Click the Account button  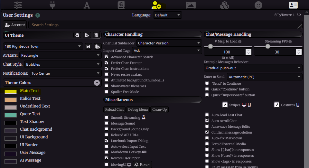click(x=15, y=25)
